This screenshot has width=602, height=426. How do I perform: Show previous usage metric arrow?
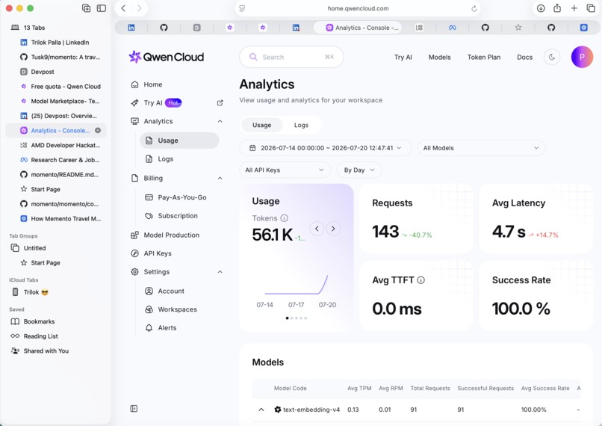[x=317, y=229]
